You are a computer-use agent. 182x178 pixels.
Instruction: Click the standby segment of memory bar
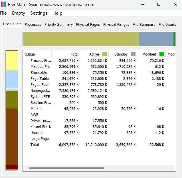(156, 39)
